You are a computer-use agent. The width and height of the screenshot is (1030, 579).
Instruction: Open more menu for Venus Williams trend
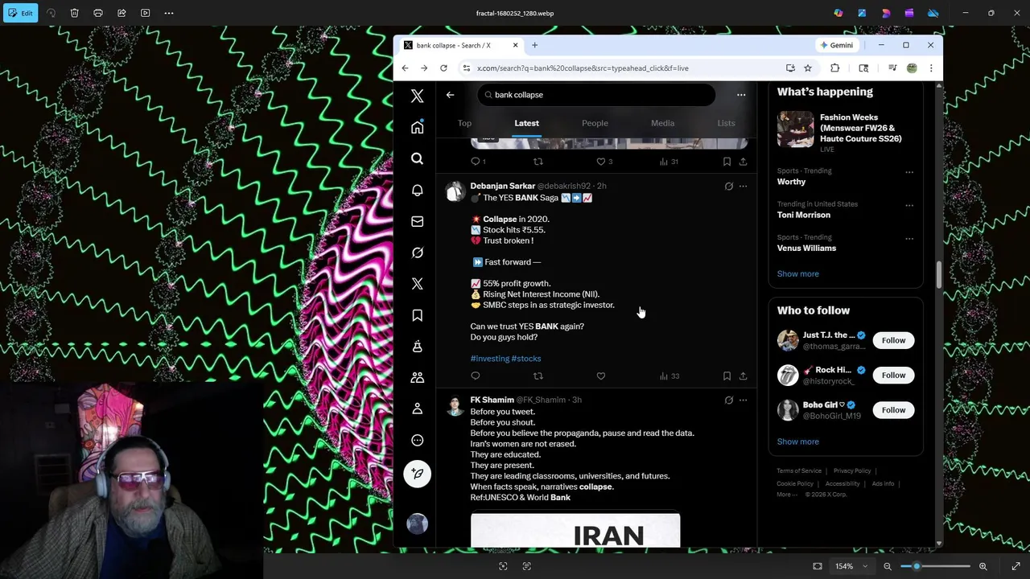pos(909,239)
